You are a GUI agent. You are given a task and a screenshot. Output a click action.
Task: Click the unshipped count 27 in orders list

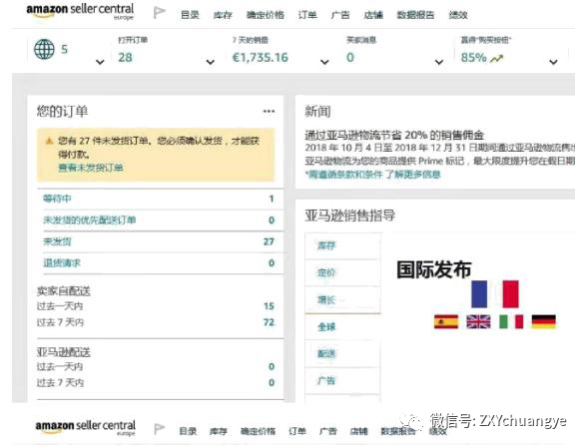tap(269, 241)
